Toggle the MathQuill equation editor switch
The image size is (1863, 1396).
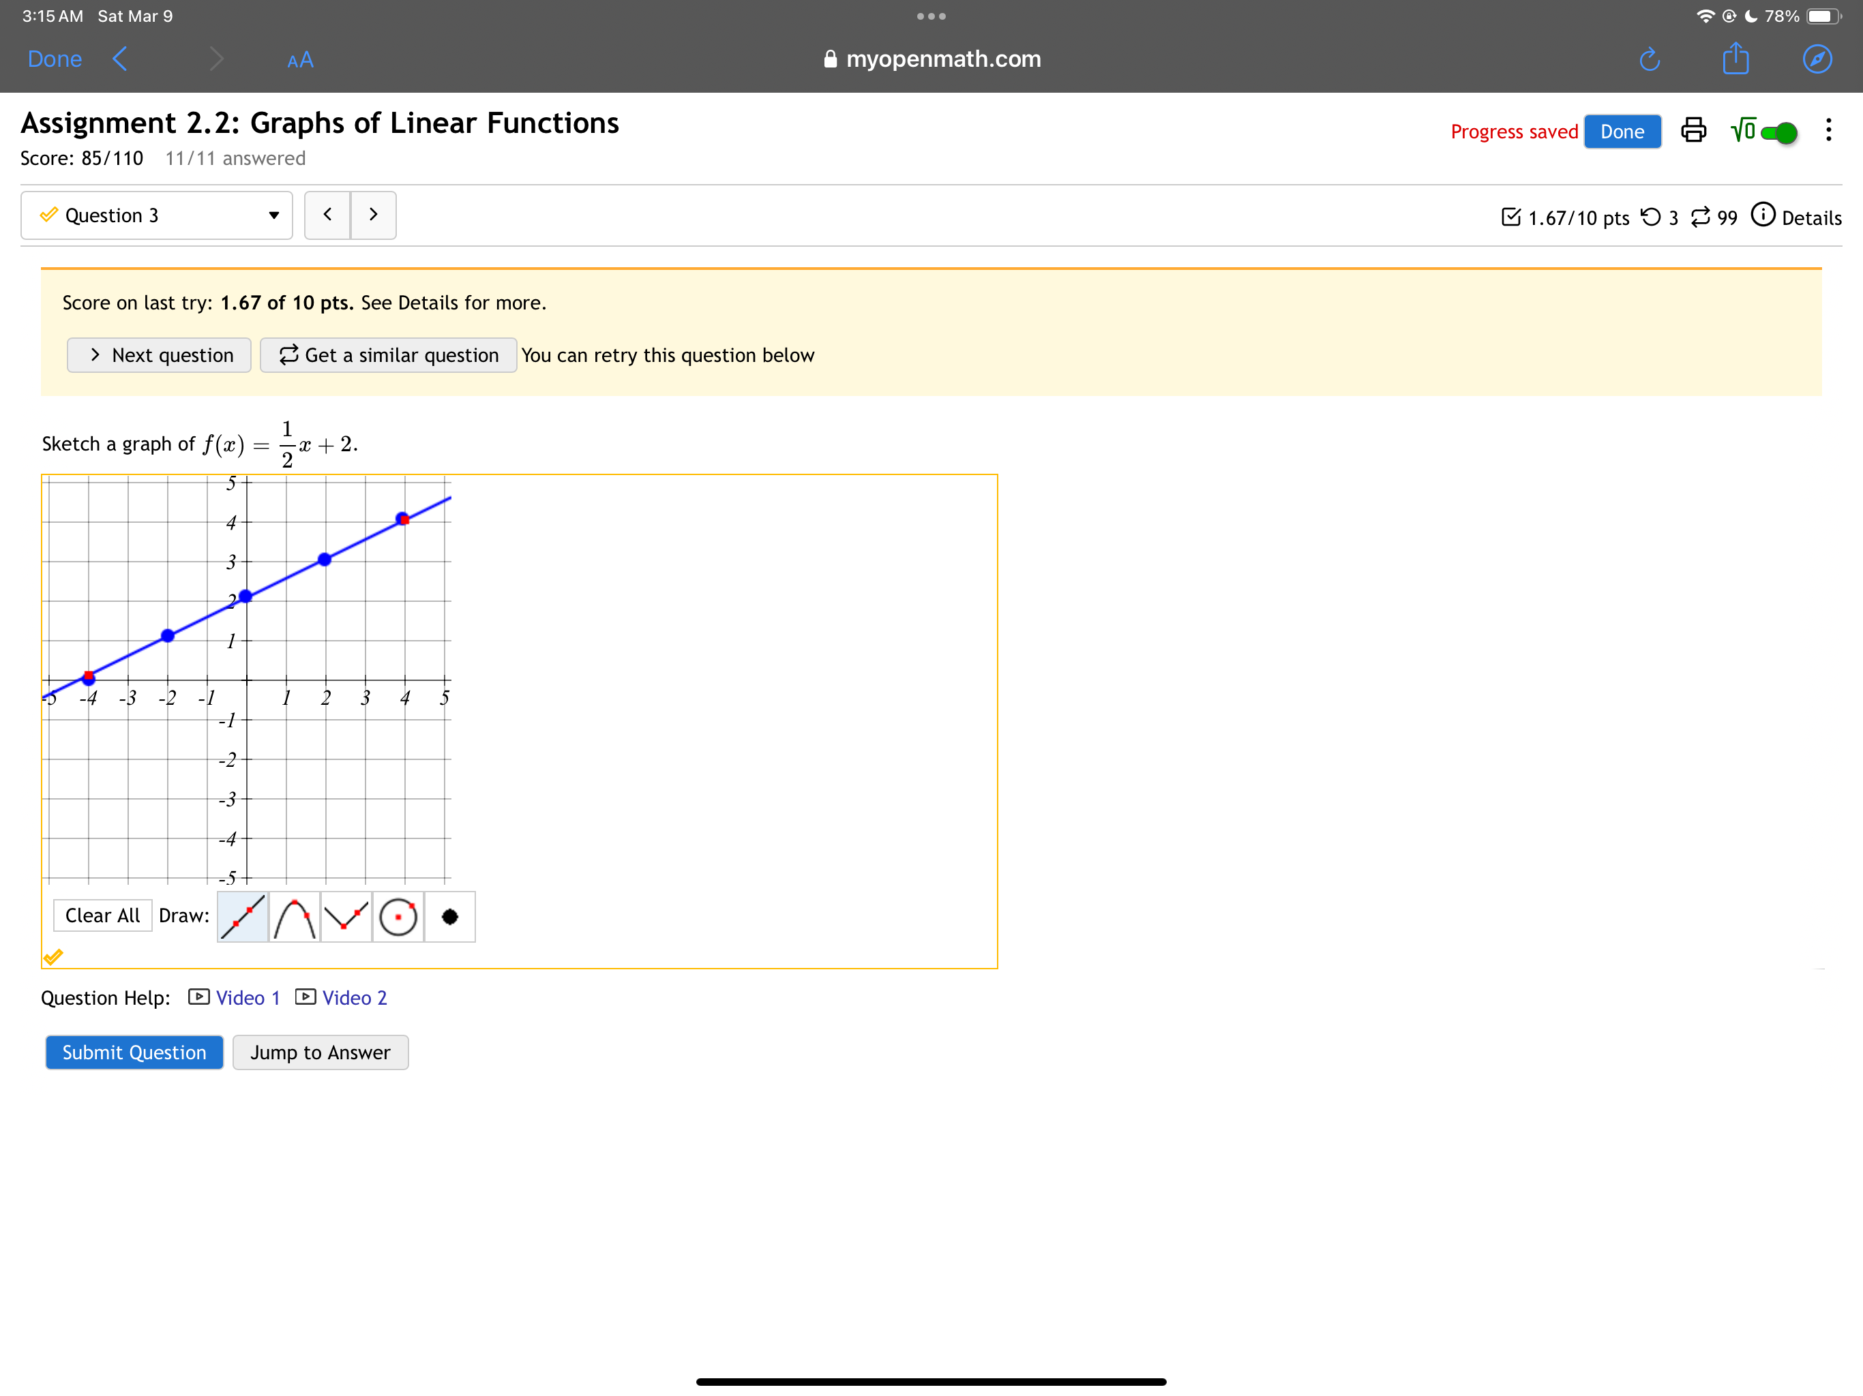(x=1777, y=132)
